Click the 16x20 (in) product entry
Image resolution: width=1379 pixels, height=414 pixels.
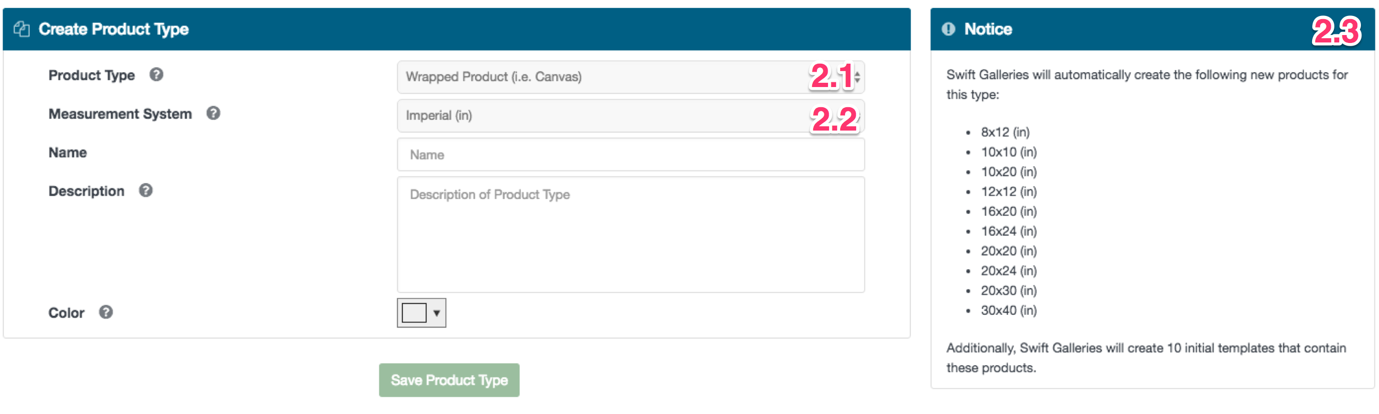[1009, 211]
